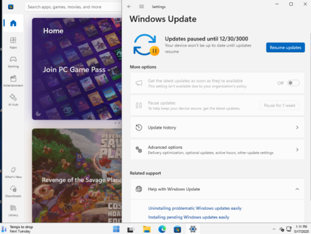Click Pause for 1 week button
This screenshot has height=234, width=311.
pyautogui.click(x=279, y=105)
